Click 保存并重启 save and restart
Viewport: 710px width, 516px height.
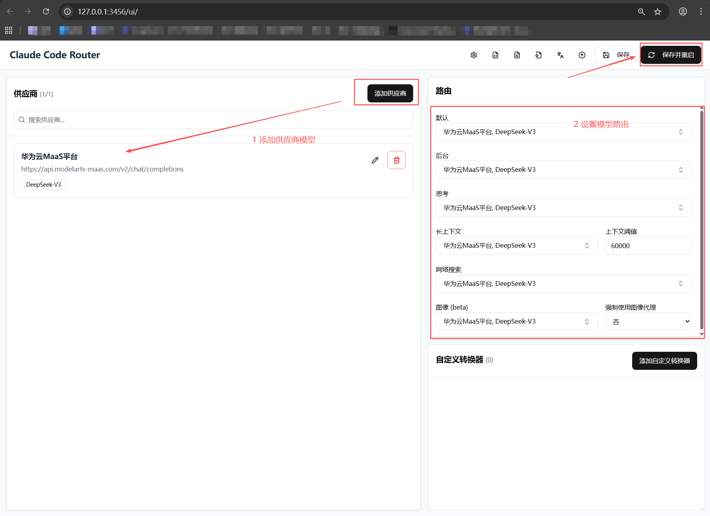(671, 55)
